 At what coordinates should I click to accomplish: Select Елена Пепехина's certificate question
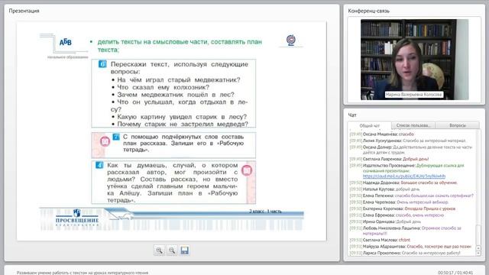(x=411, y=196)
